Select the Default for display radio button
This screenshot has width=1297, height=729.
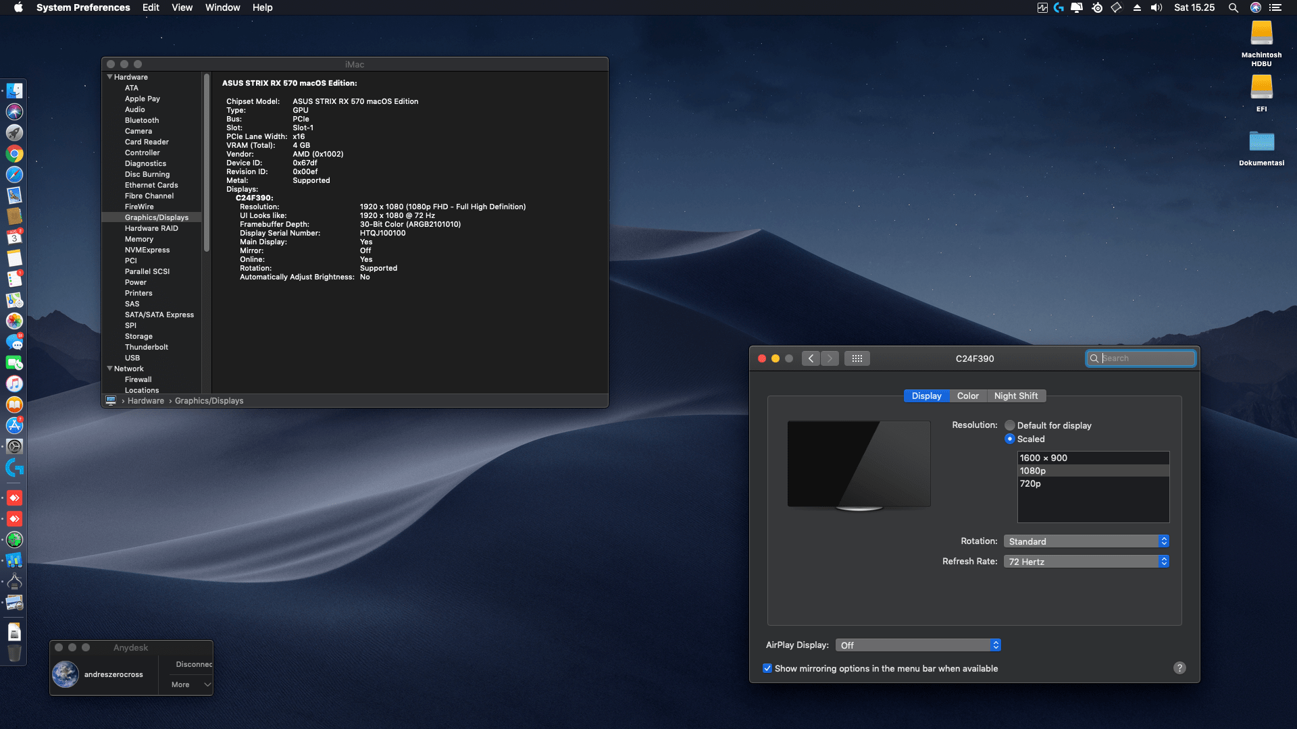tap(1010, 425)
